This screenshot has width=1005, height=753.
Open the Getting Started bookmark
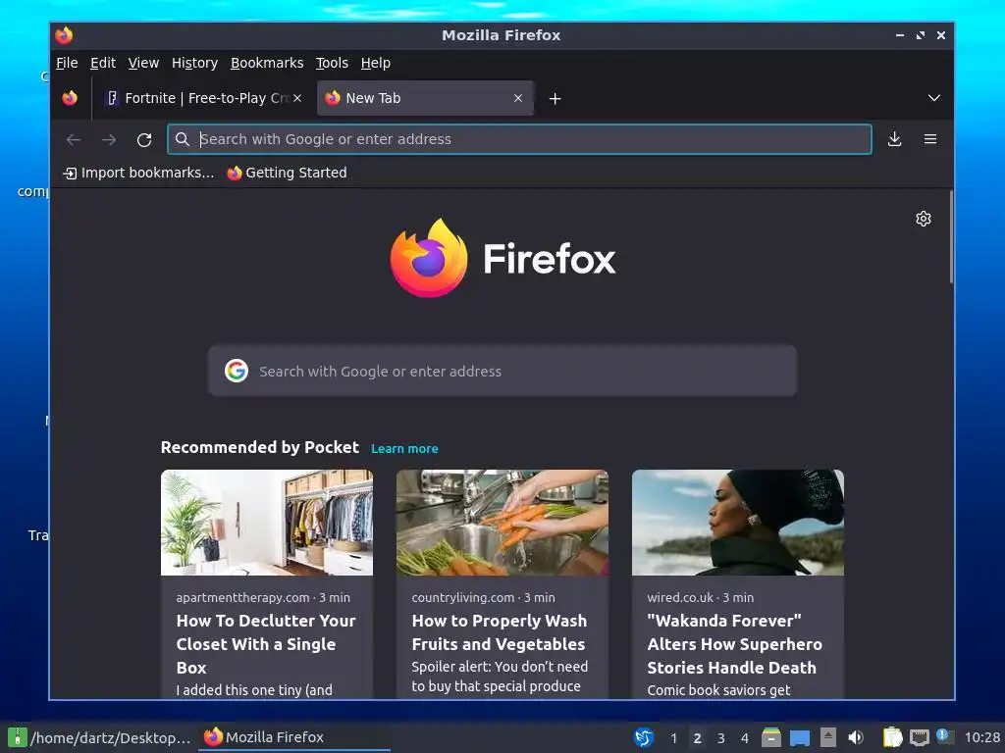287,173
